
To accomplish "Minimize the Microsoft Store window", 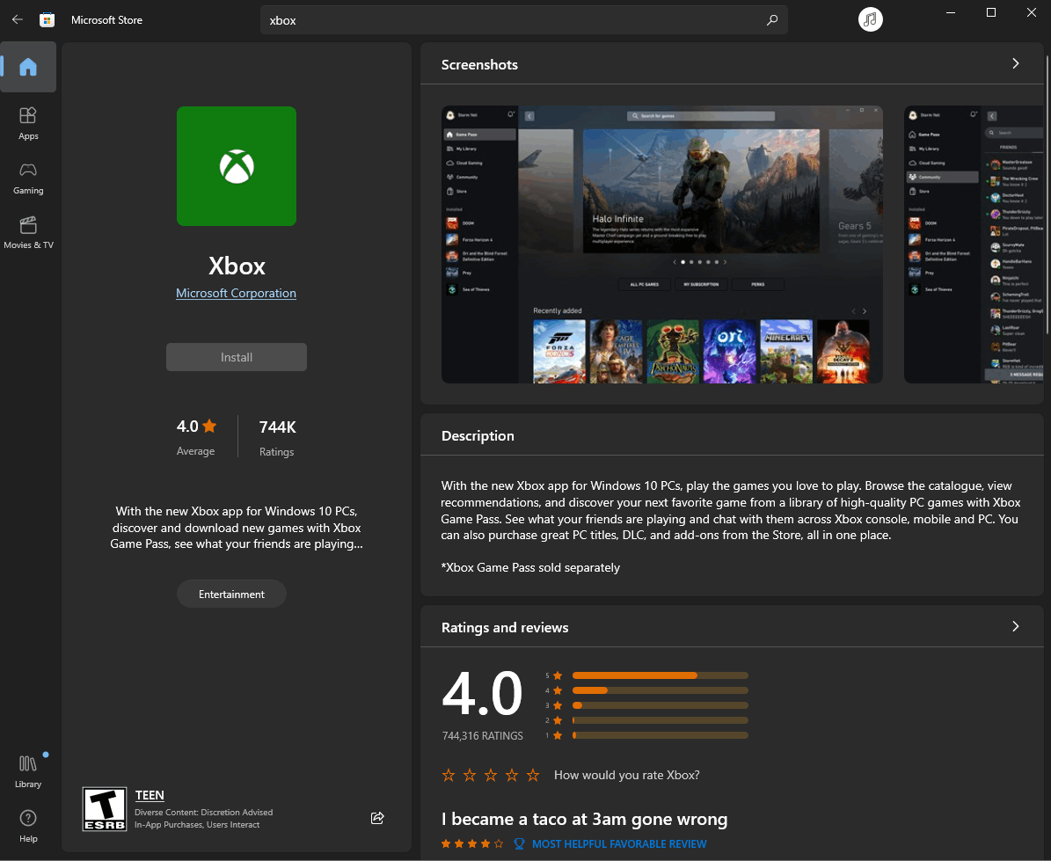I will pos(950,12).
